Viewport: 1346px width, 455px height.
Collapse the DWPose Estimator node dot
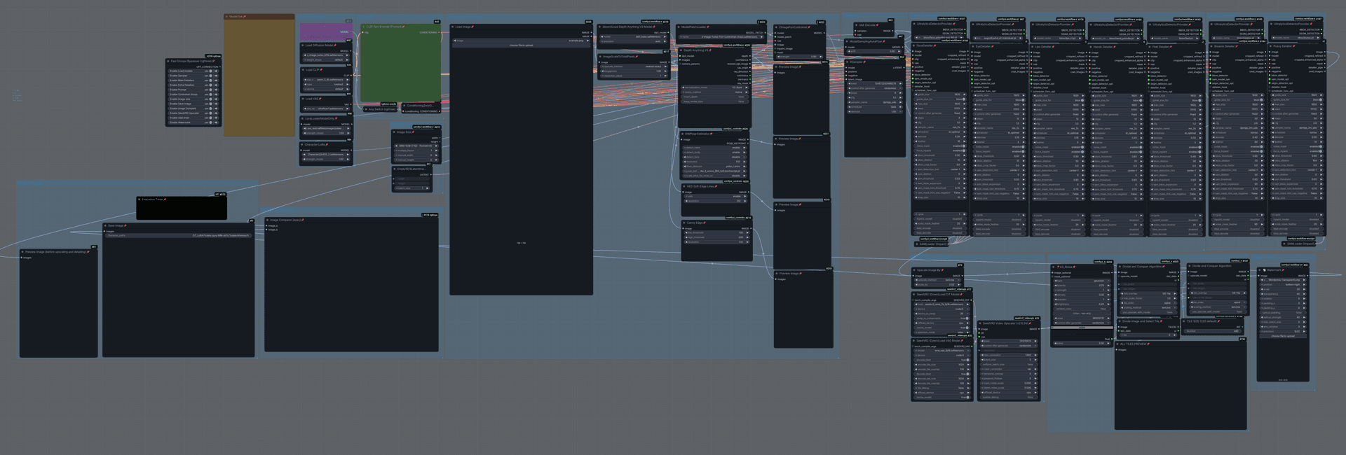(683, 134)
